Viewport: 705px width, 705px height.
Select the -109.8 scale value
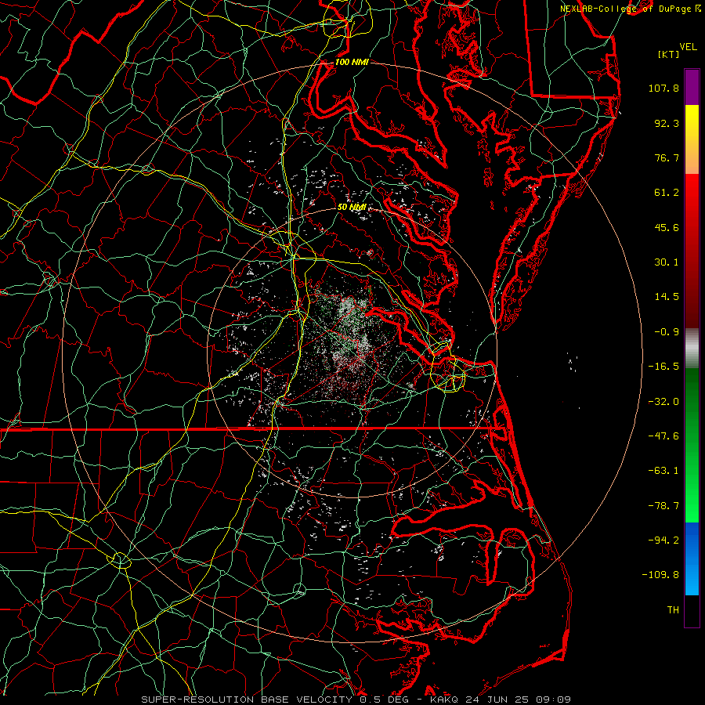660,575
